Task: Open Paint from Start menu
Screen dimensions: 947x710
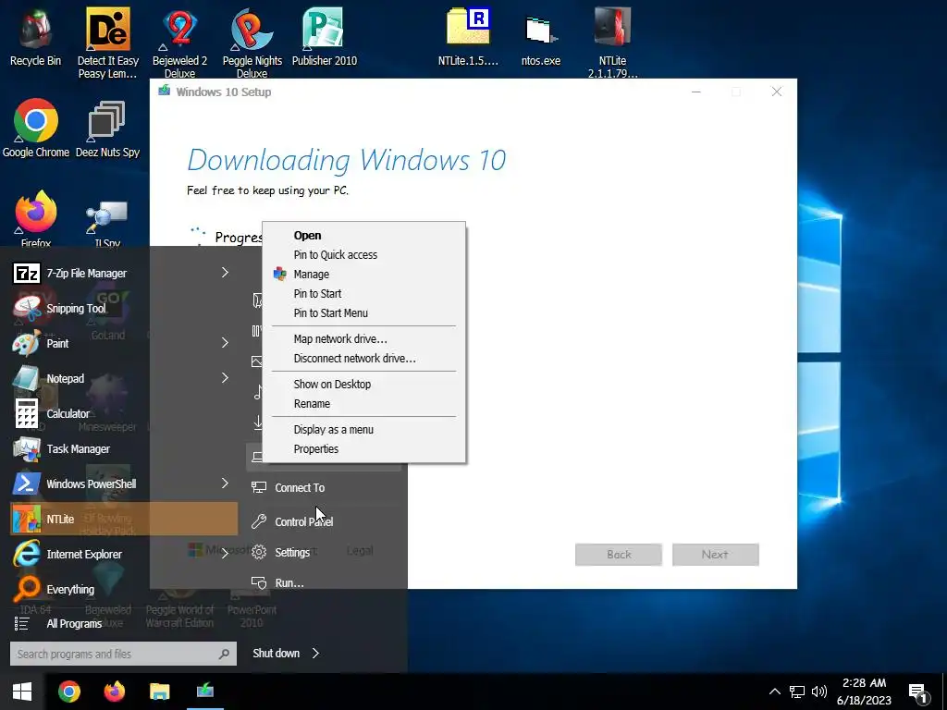Action: (124, 343)
